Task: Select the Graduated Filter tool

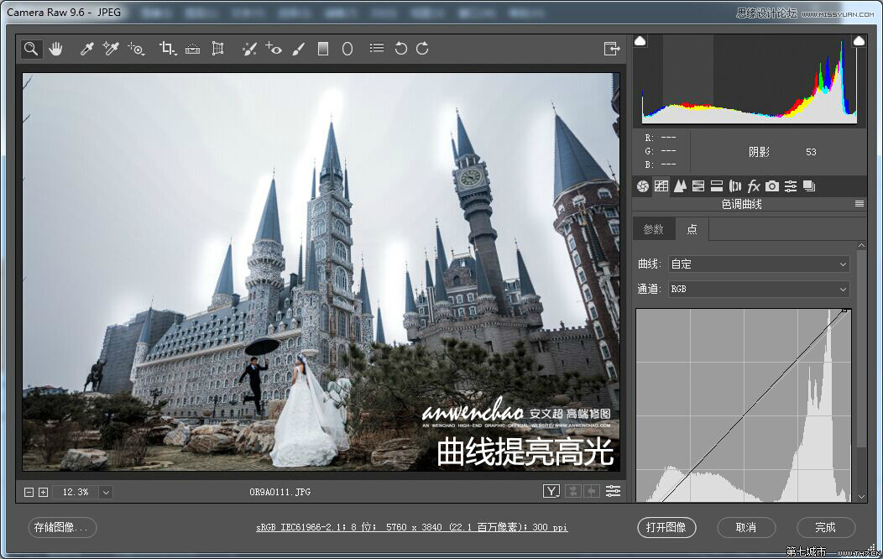Action: tap(322, 49)
